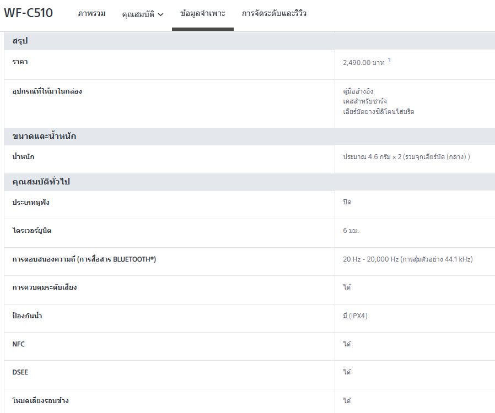Click the การควบคุมระดับเสียง row label
The height and width of the screenshot is (413, 495).
point(45,287)
